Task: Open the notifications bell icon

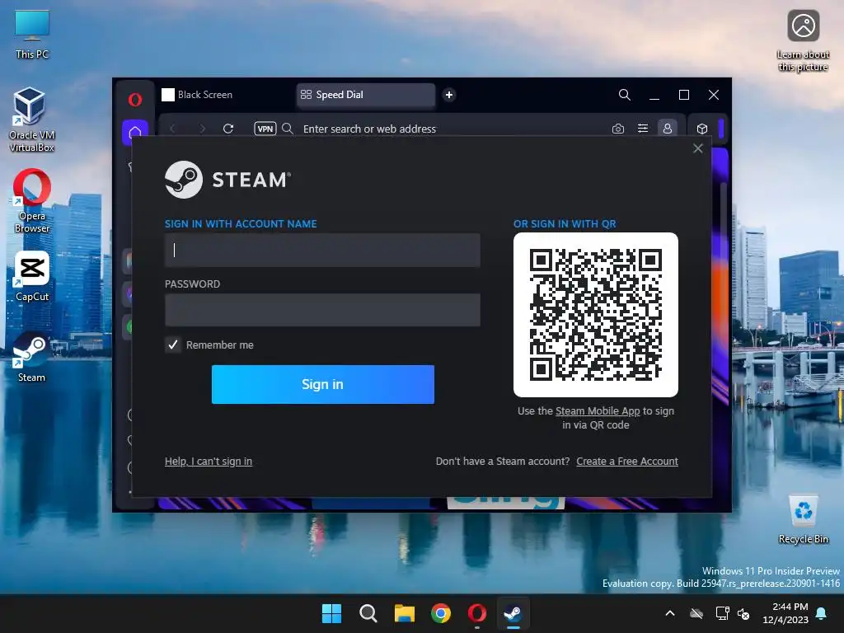Action: click(822, 613)
